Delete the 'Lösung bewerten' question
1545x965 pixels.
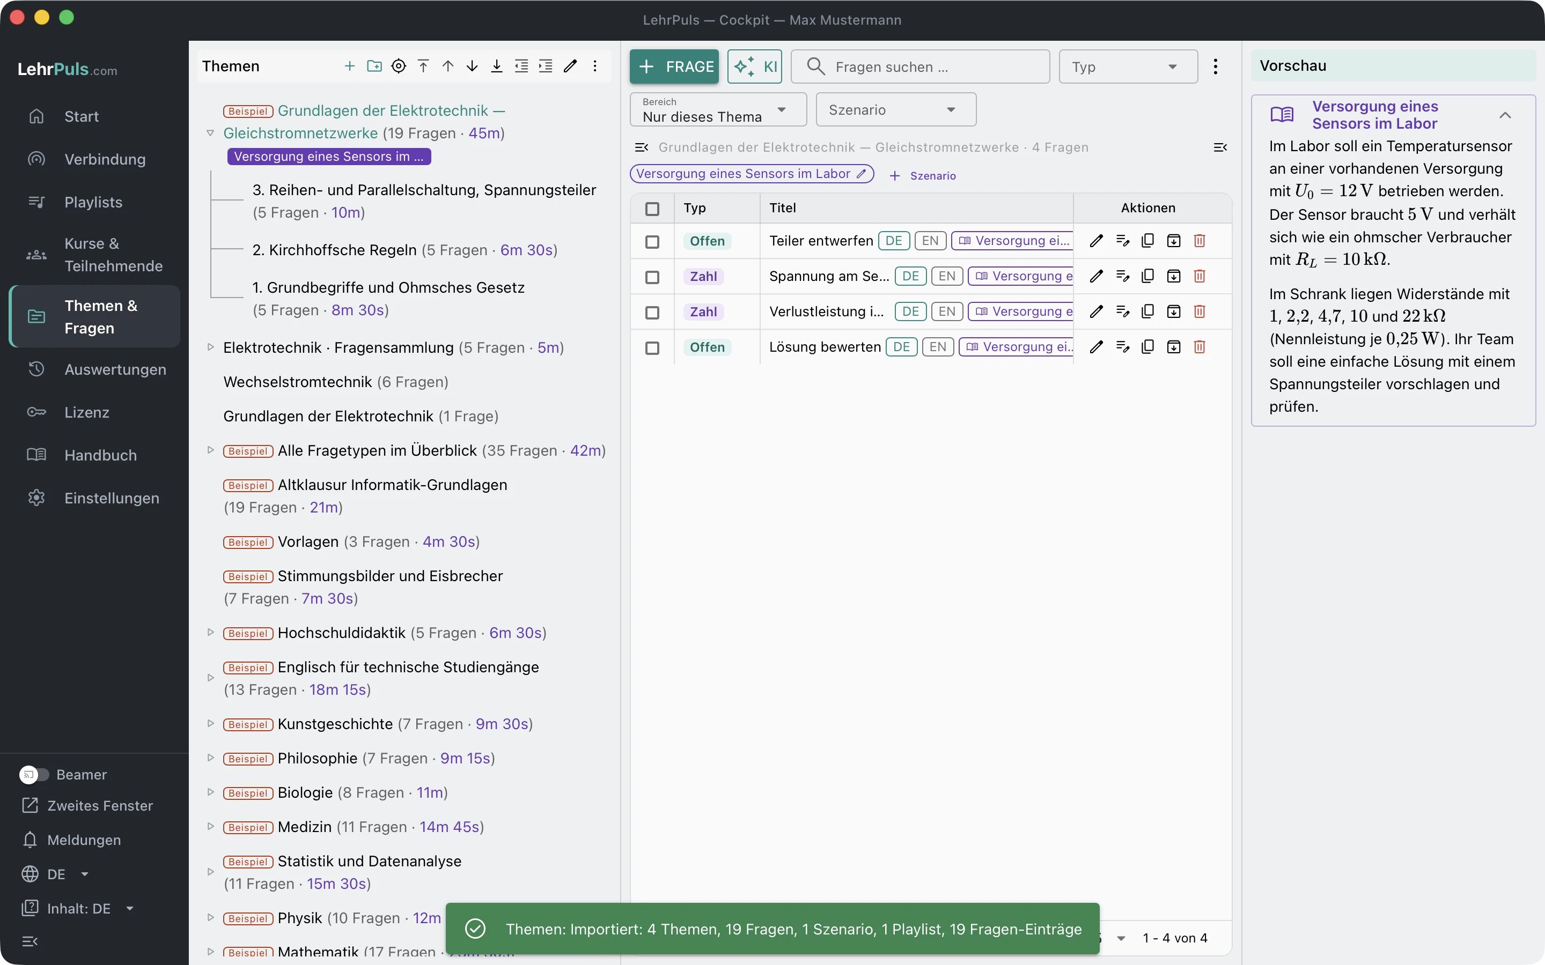1200,347
